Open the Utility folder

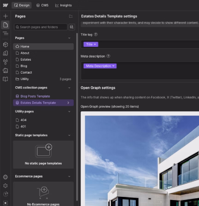coord(43,79)
